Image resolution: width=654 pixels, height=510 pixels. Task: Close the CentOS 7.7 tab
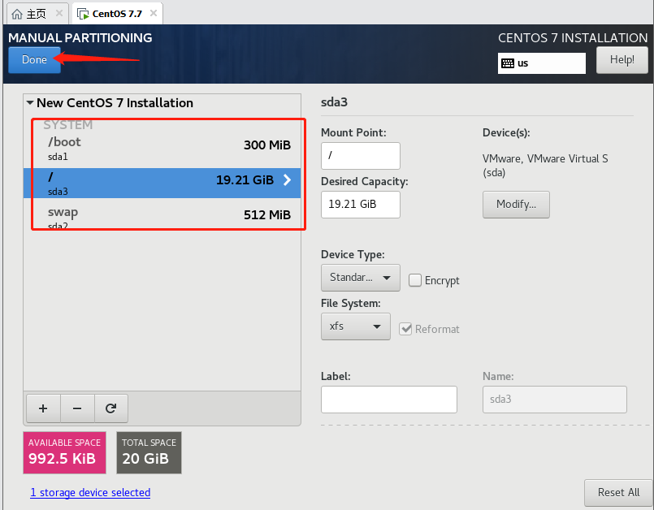pyautogui.click(x=154, y=13)
